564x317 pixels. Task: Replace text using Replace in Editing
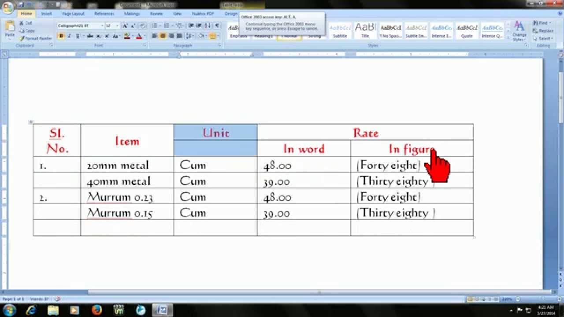tap(543, 31)
